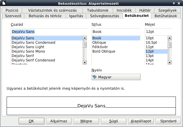This screenshot has width=183, height=127.
Task: Choose DejaVu Sans Condensed font
Action: click(x=47, y=43)
